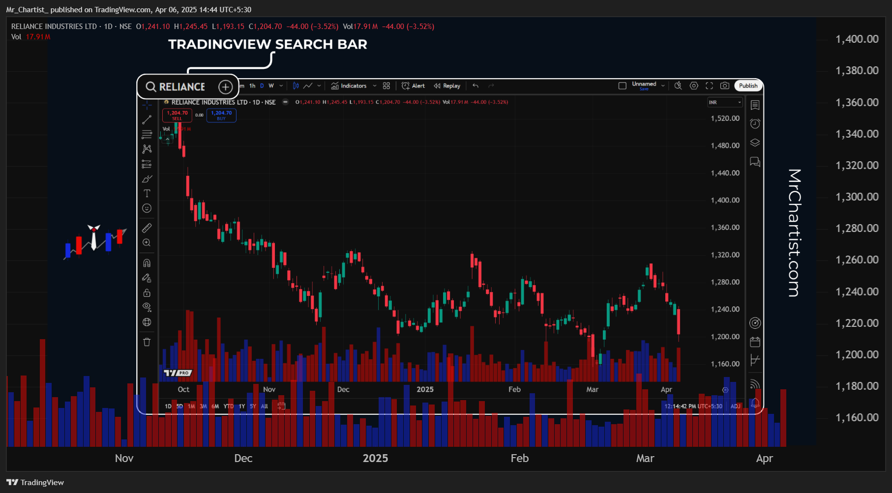Open indicator templates grid icon

[387, 86]
